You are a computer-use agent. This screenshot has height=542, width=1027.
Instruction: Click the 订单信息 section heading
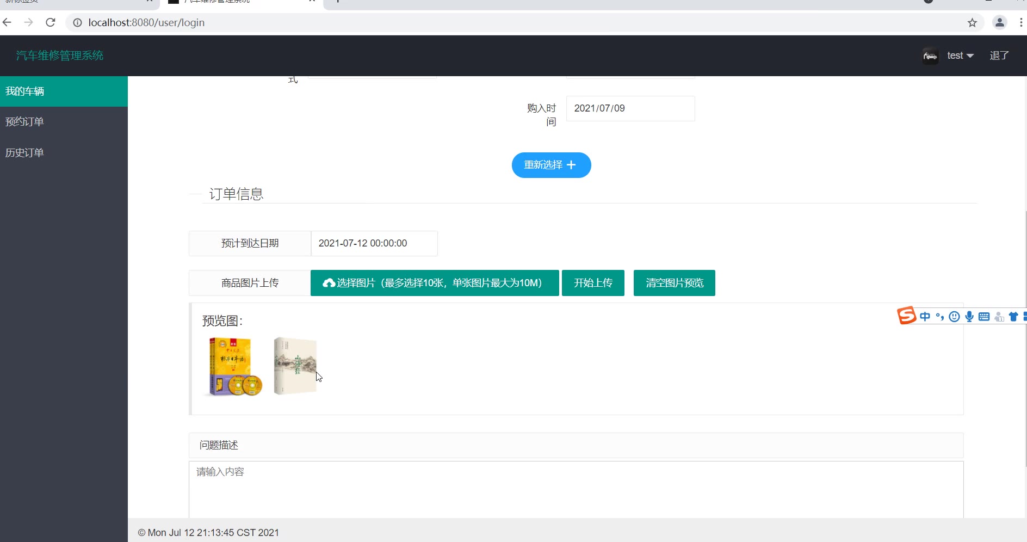point(236,194)
